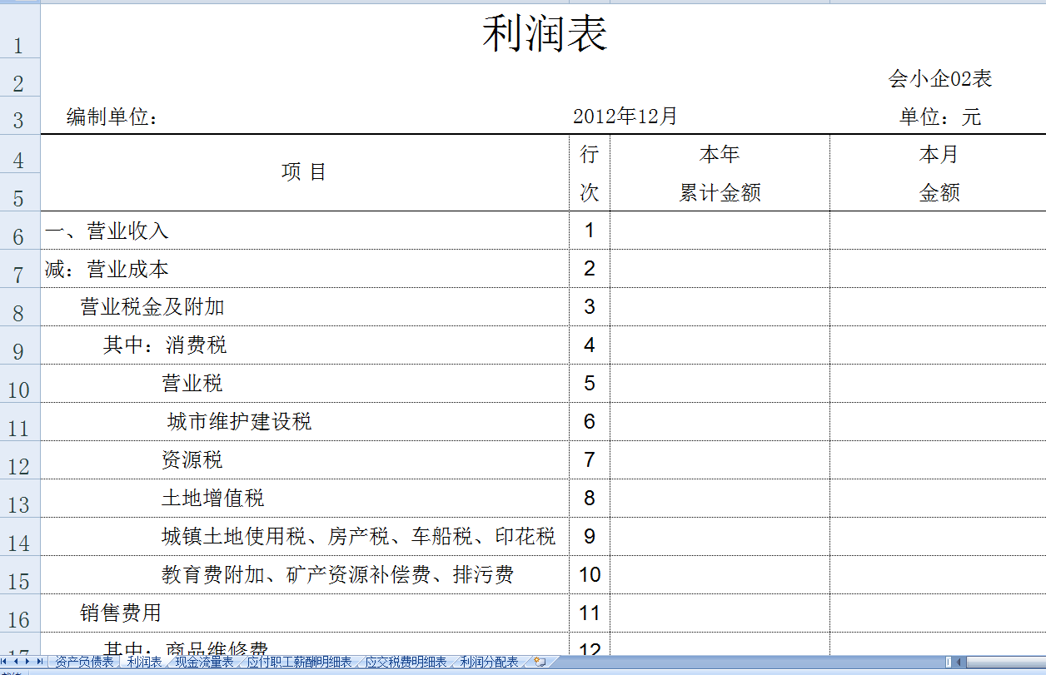Select the 教育费附加、矿产资源补偿费 cell
This screenshot has height=675, width=1046.
click(305, 575)
